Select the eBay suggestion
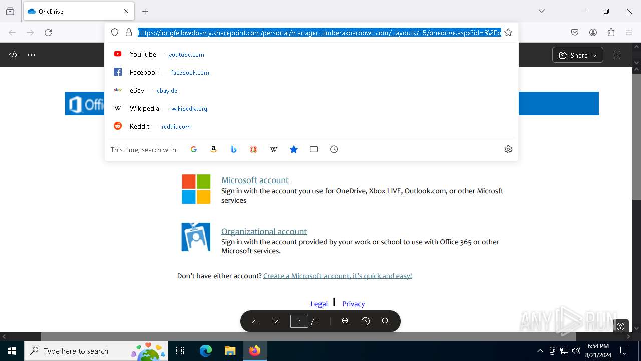This screenshot has height=361, width=641. 311,90
